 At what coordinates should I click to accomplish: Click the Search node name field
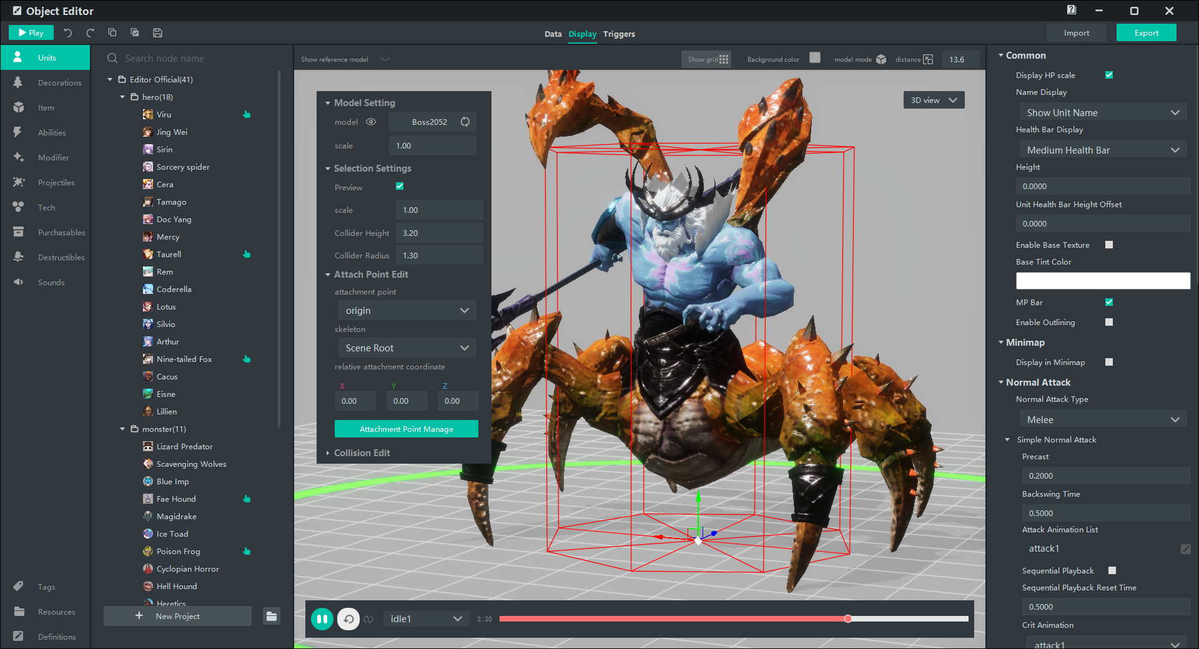[x=192, y=58]
